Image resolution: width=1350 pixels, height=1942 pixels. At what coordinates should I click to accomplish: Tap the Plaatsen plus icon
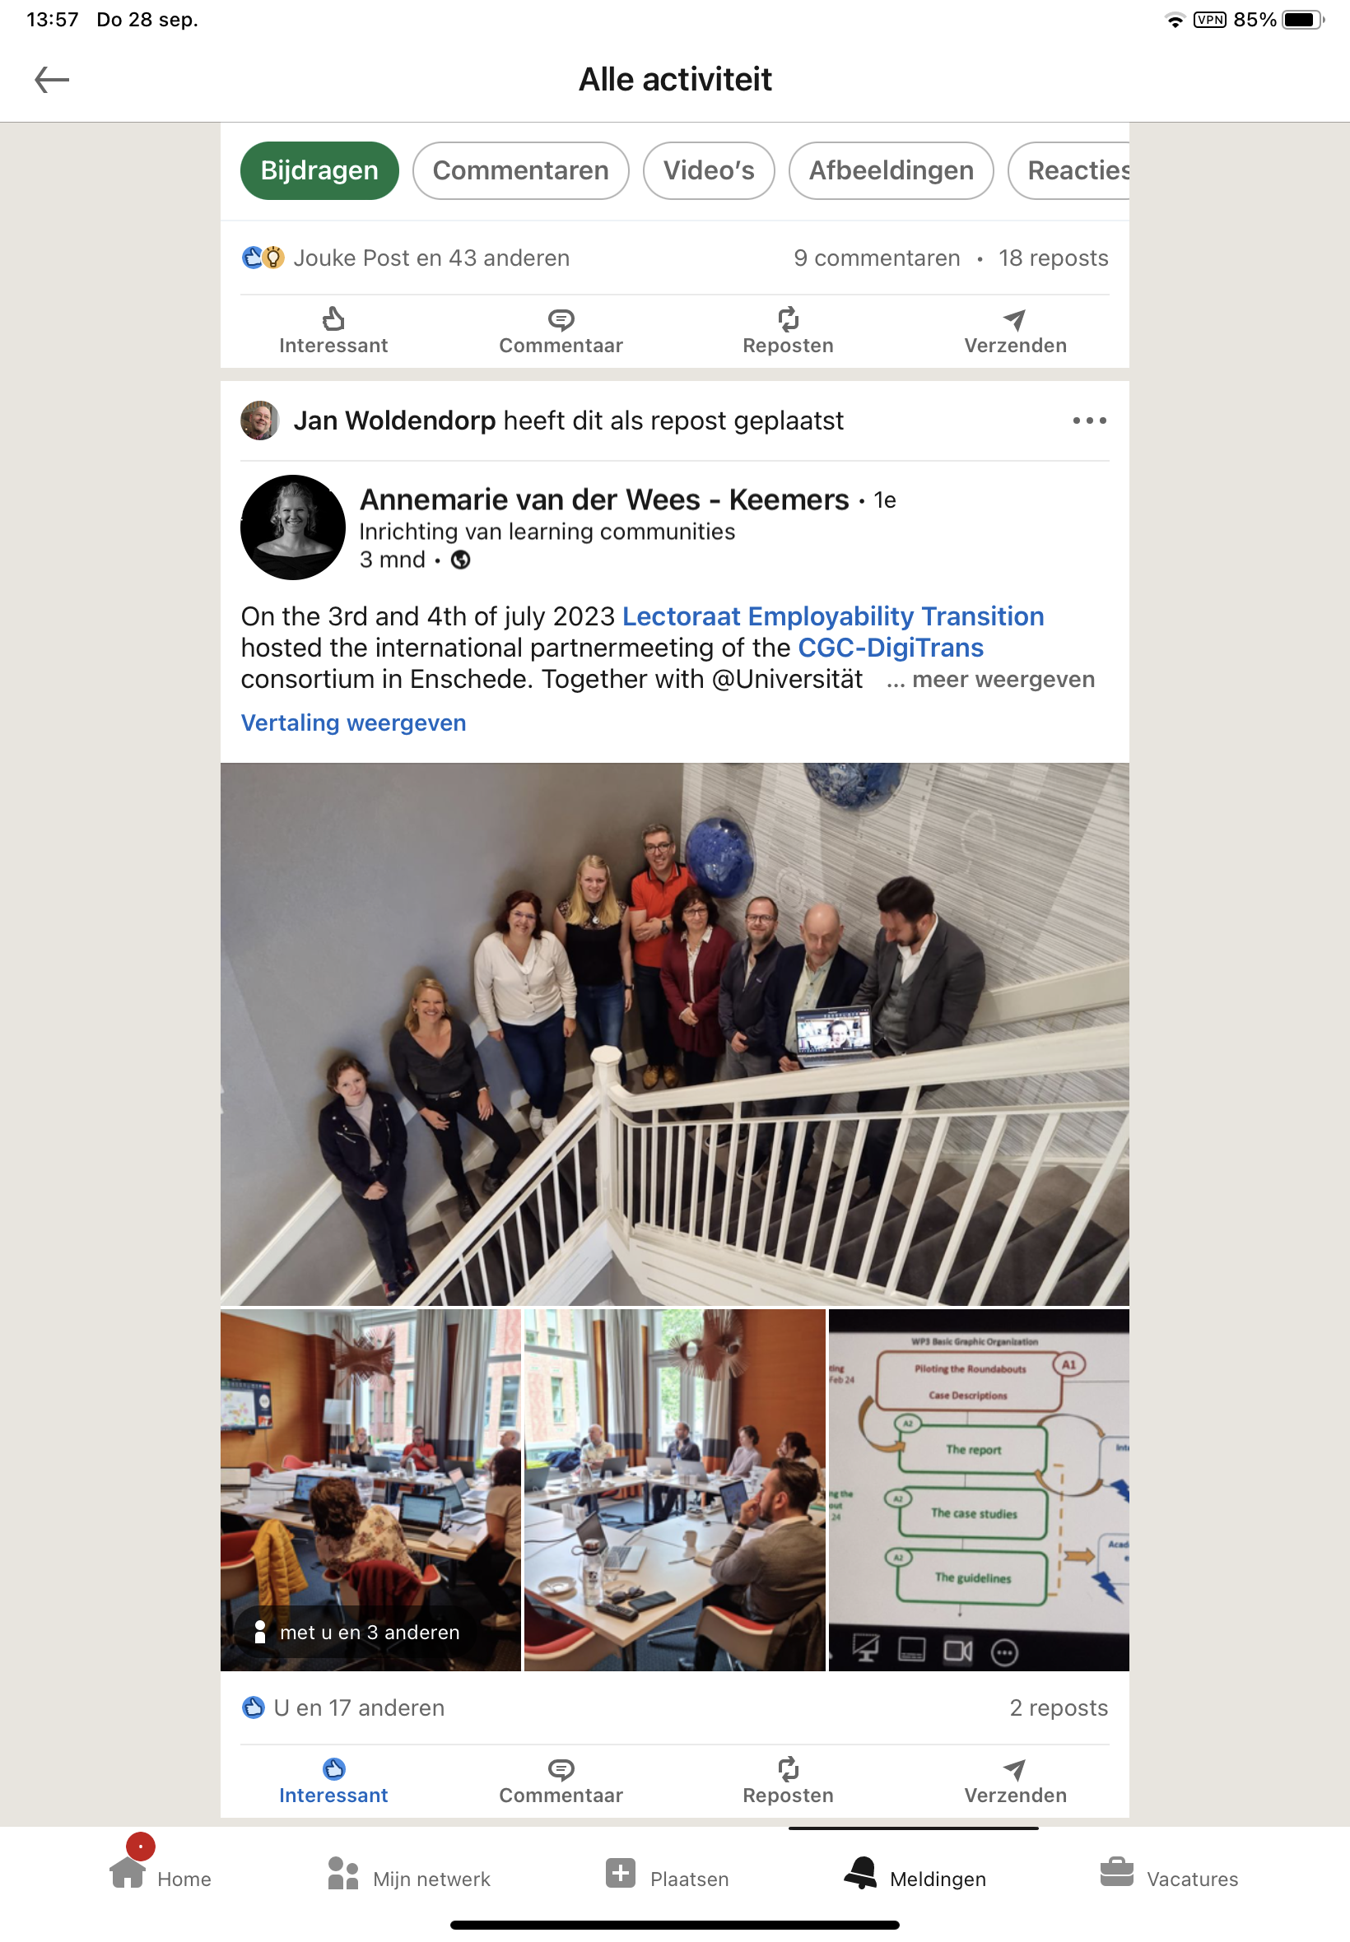620,1873
